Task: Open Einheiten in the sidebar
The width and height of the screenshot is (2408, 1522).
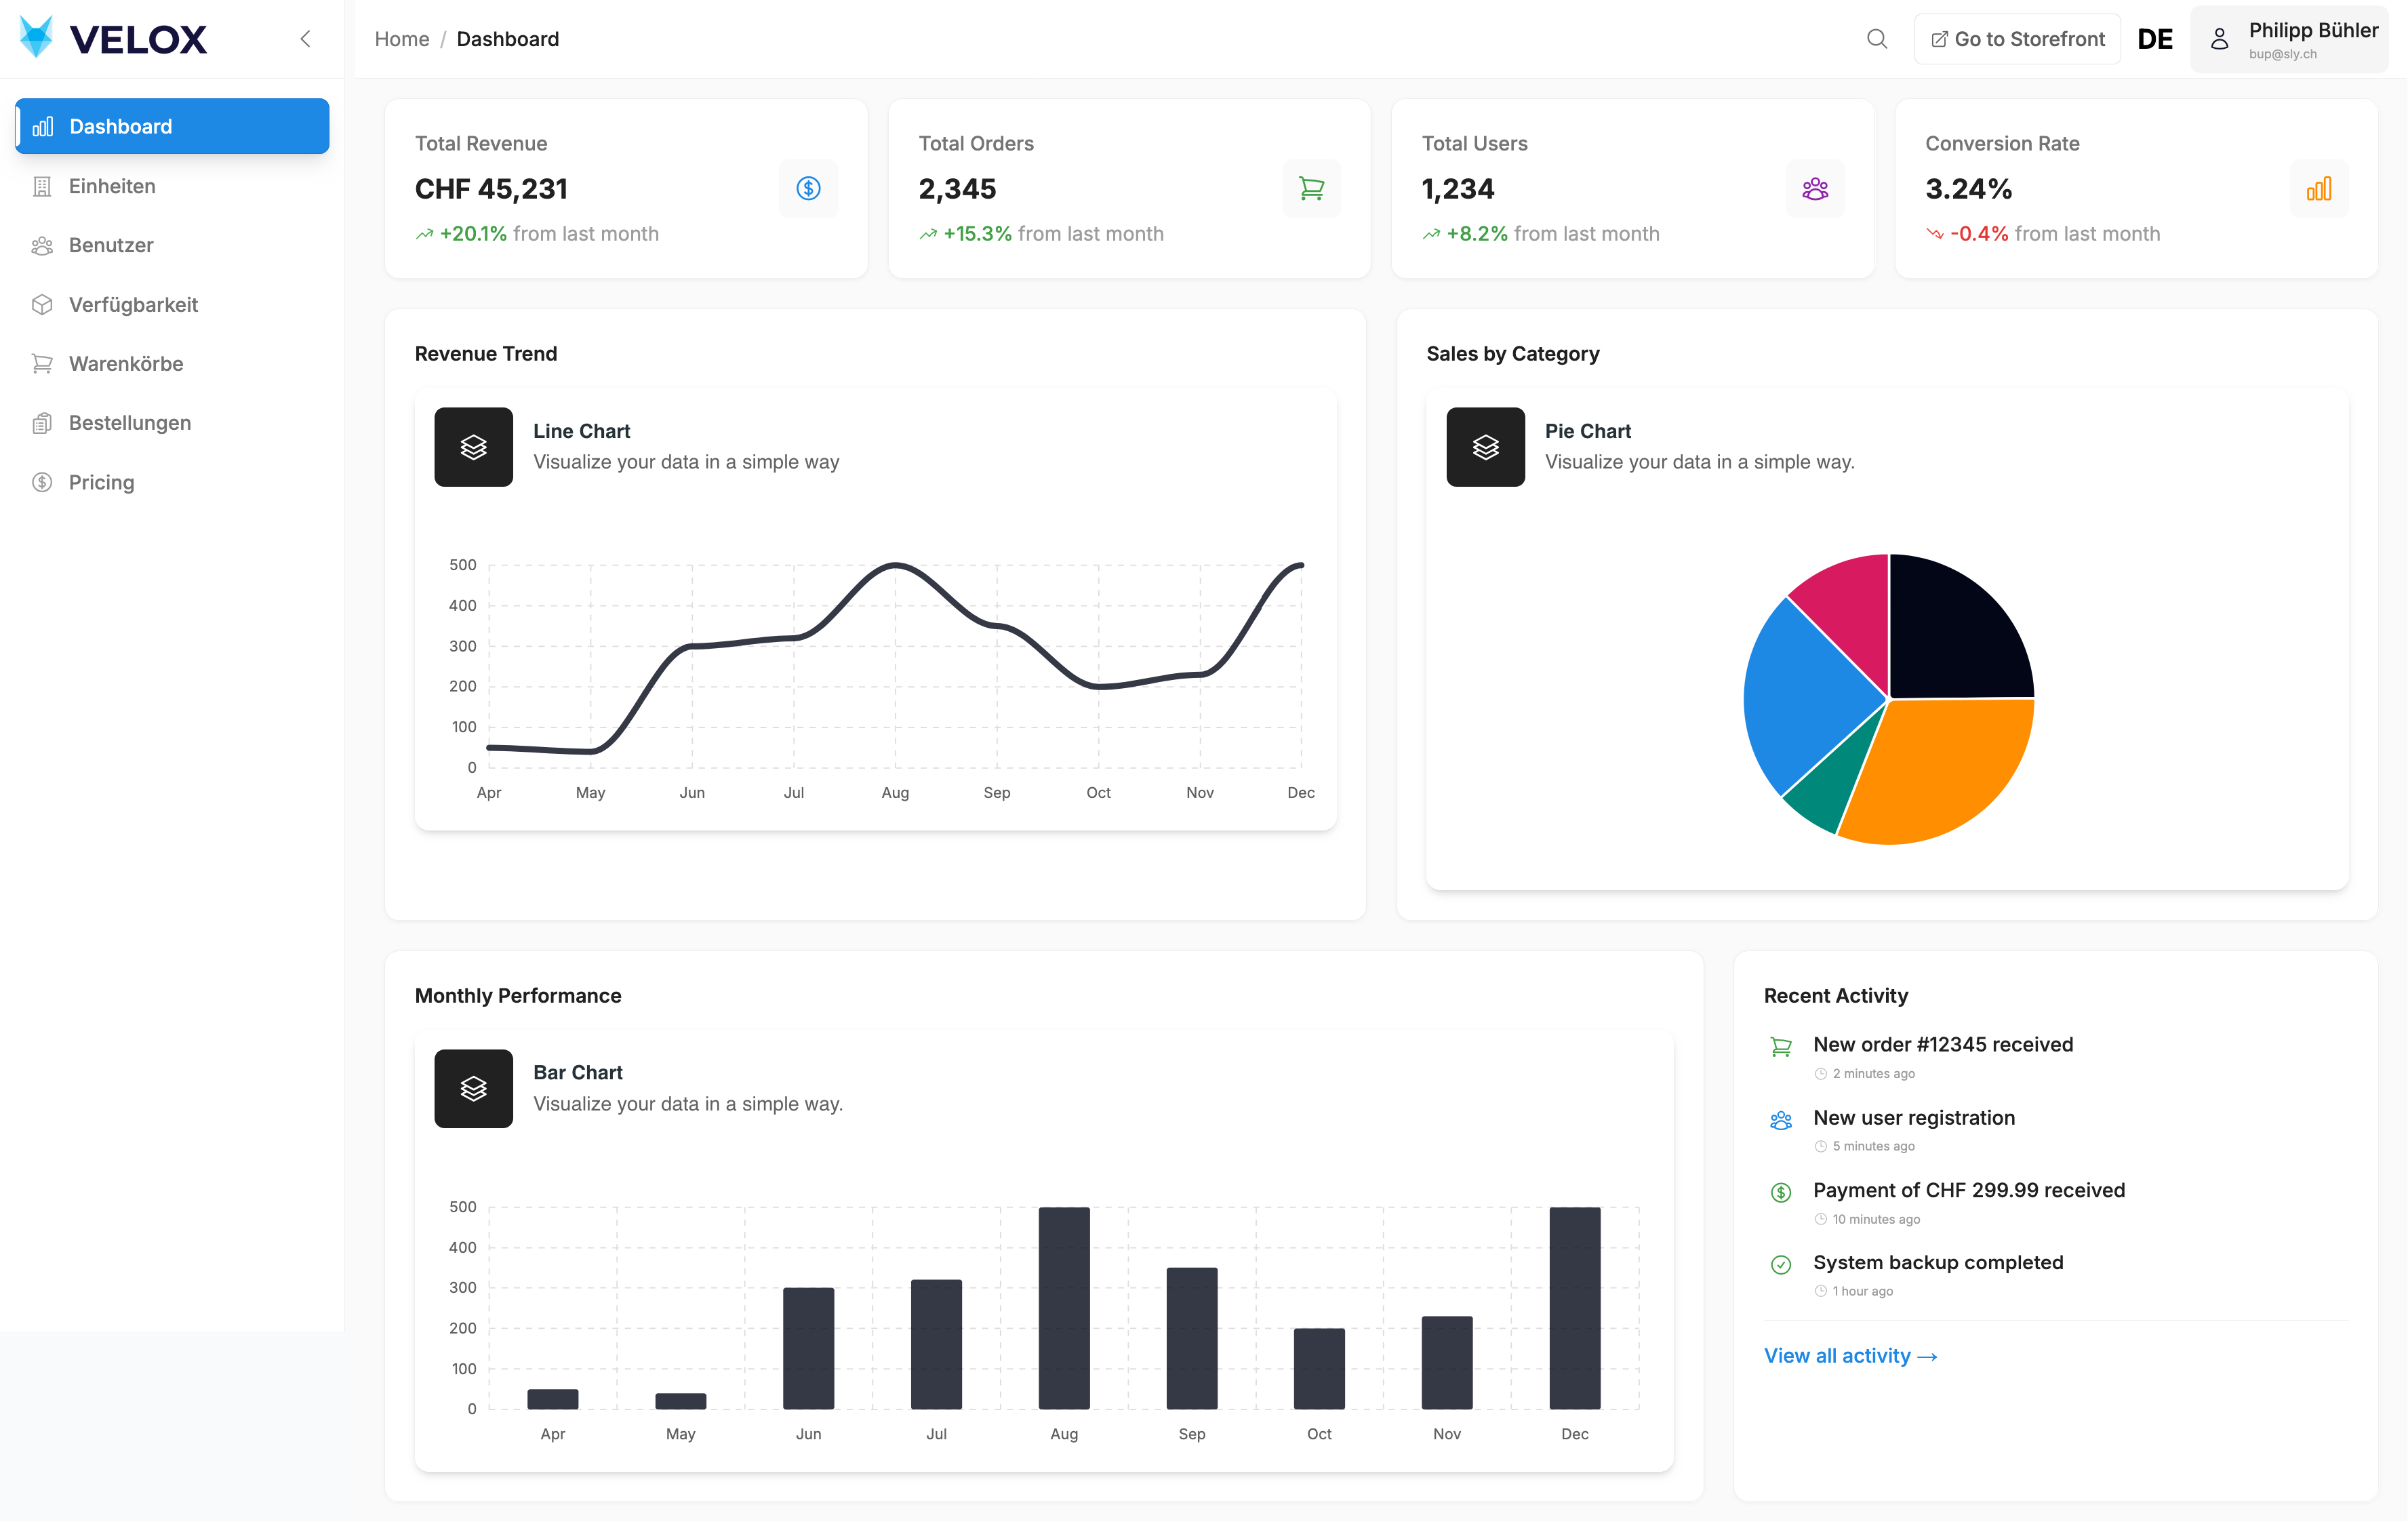Action: coord(112,186)
